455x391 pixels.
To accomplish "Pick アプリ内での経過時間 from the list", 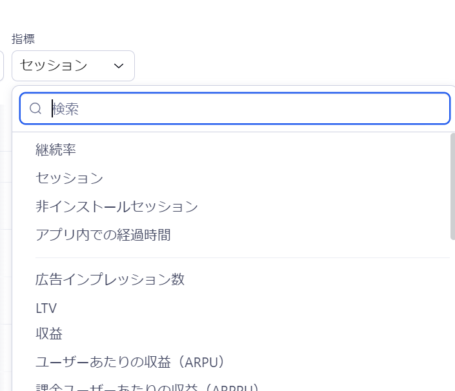I will coord(103,235).
